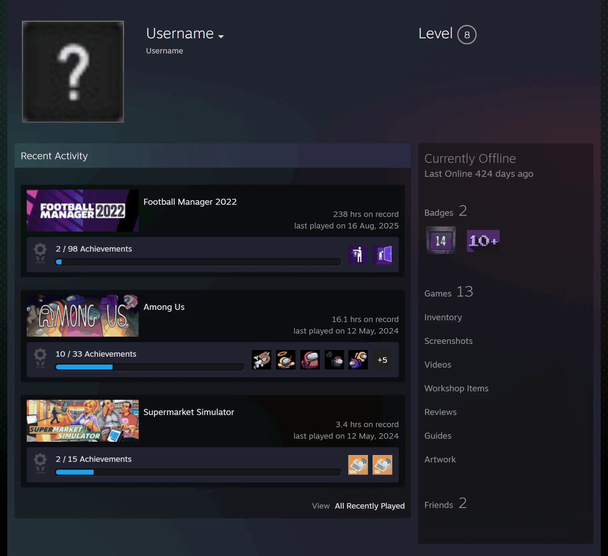Click Supermarket Simulator 100 register achievement icon
This screenshot has width=608, height=556.
pyautogui.click(x=358, y=465)
